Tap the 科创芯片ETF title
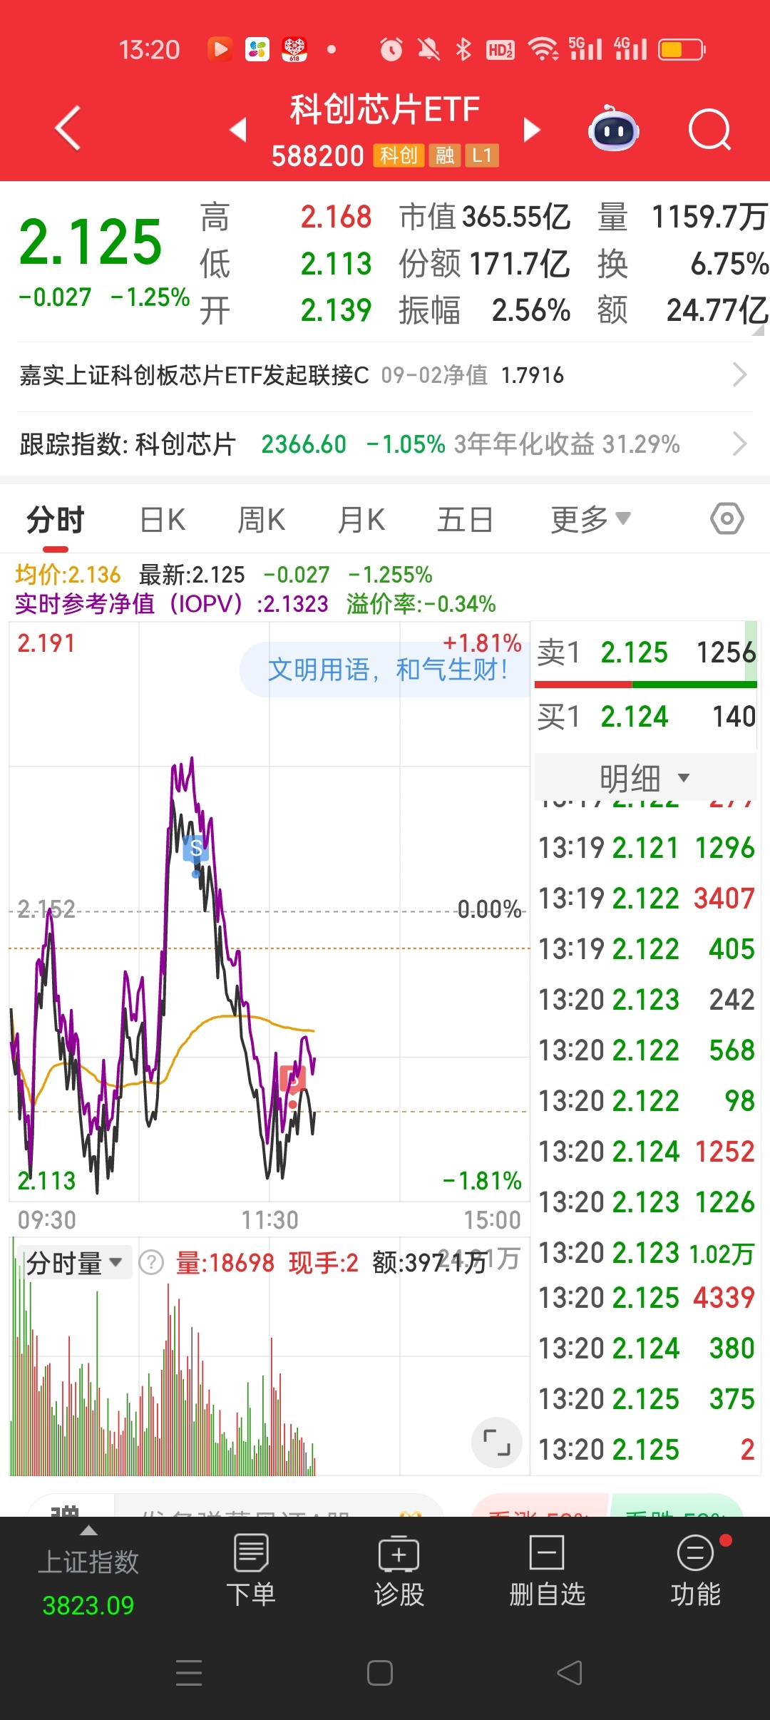This screenshot has width=770, height=1720. (x=384, y=109)
